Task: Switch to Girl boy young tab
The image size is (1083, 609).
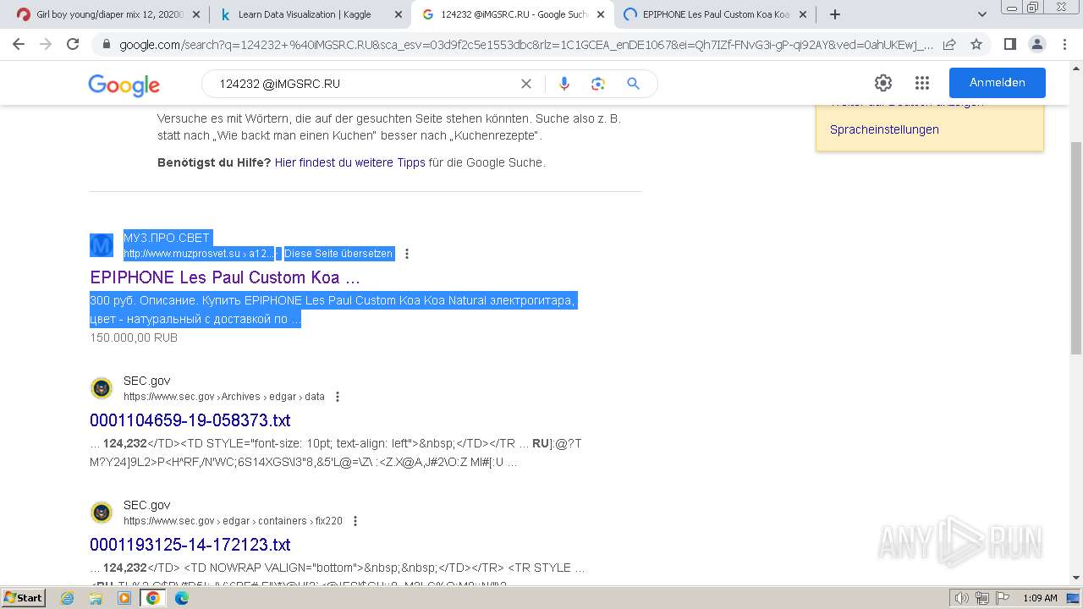Action: tap(108, 14)
